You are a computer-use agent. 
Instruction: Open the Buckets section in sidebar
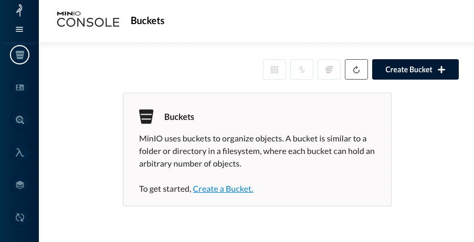tap(19, 54)
